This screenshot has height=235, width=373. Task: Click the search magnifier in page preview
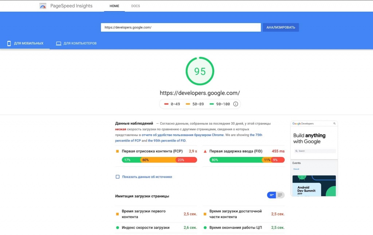[x=334, y=124]
